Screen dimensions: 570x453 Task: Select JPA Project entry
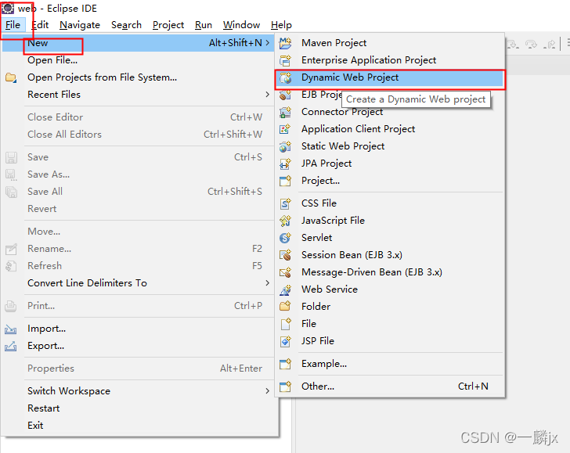point(390,164)
